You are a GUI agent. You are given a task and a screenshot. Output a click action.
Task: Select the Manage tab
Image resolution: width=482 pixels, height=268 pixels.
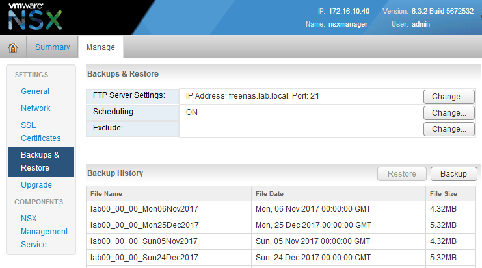100,47
